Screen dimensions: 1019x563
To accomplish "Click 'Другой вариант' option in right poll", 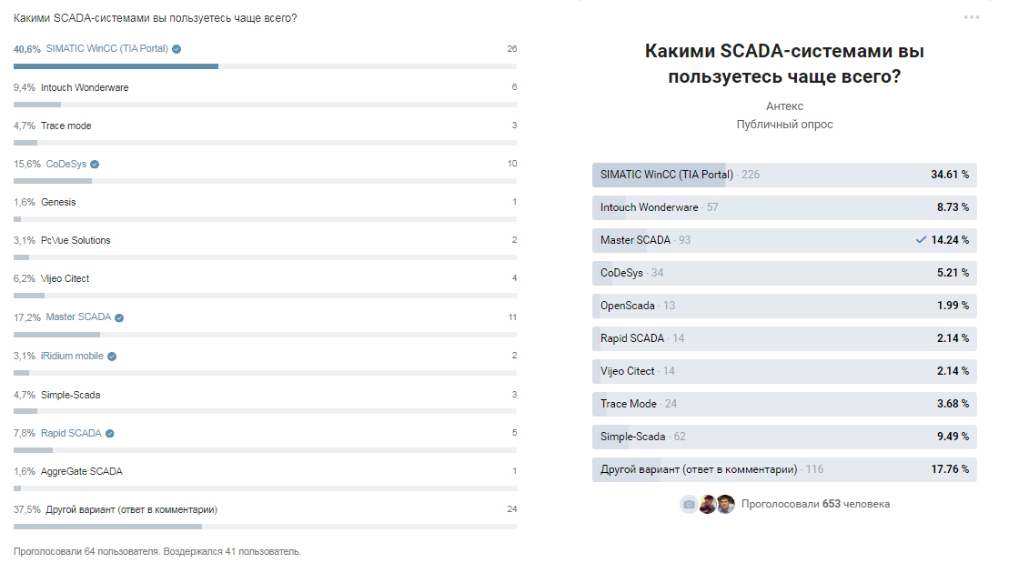I will (x=783, y=469).
